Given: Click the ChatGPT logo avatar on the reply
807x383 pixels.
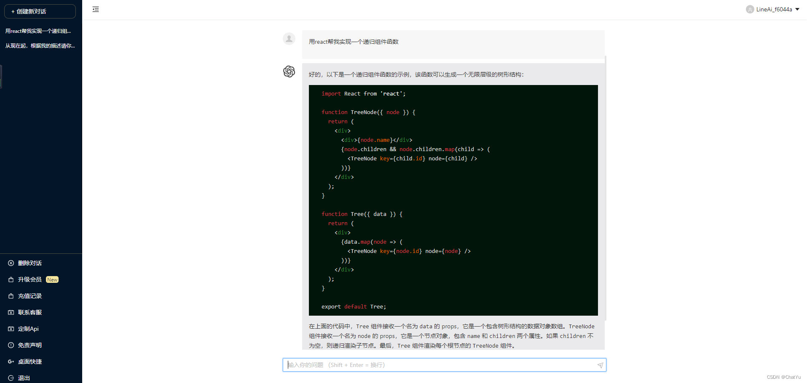Looking at the screenshot, I should [289, 72].
